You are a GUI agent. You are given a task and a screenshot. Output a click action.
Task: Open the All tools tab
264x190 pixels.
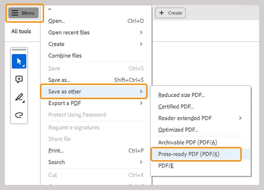[21, 31]
